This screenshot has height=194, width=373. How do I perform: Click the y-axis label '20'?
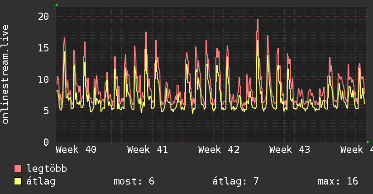[43, 17]
